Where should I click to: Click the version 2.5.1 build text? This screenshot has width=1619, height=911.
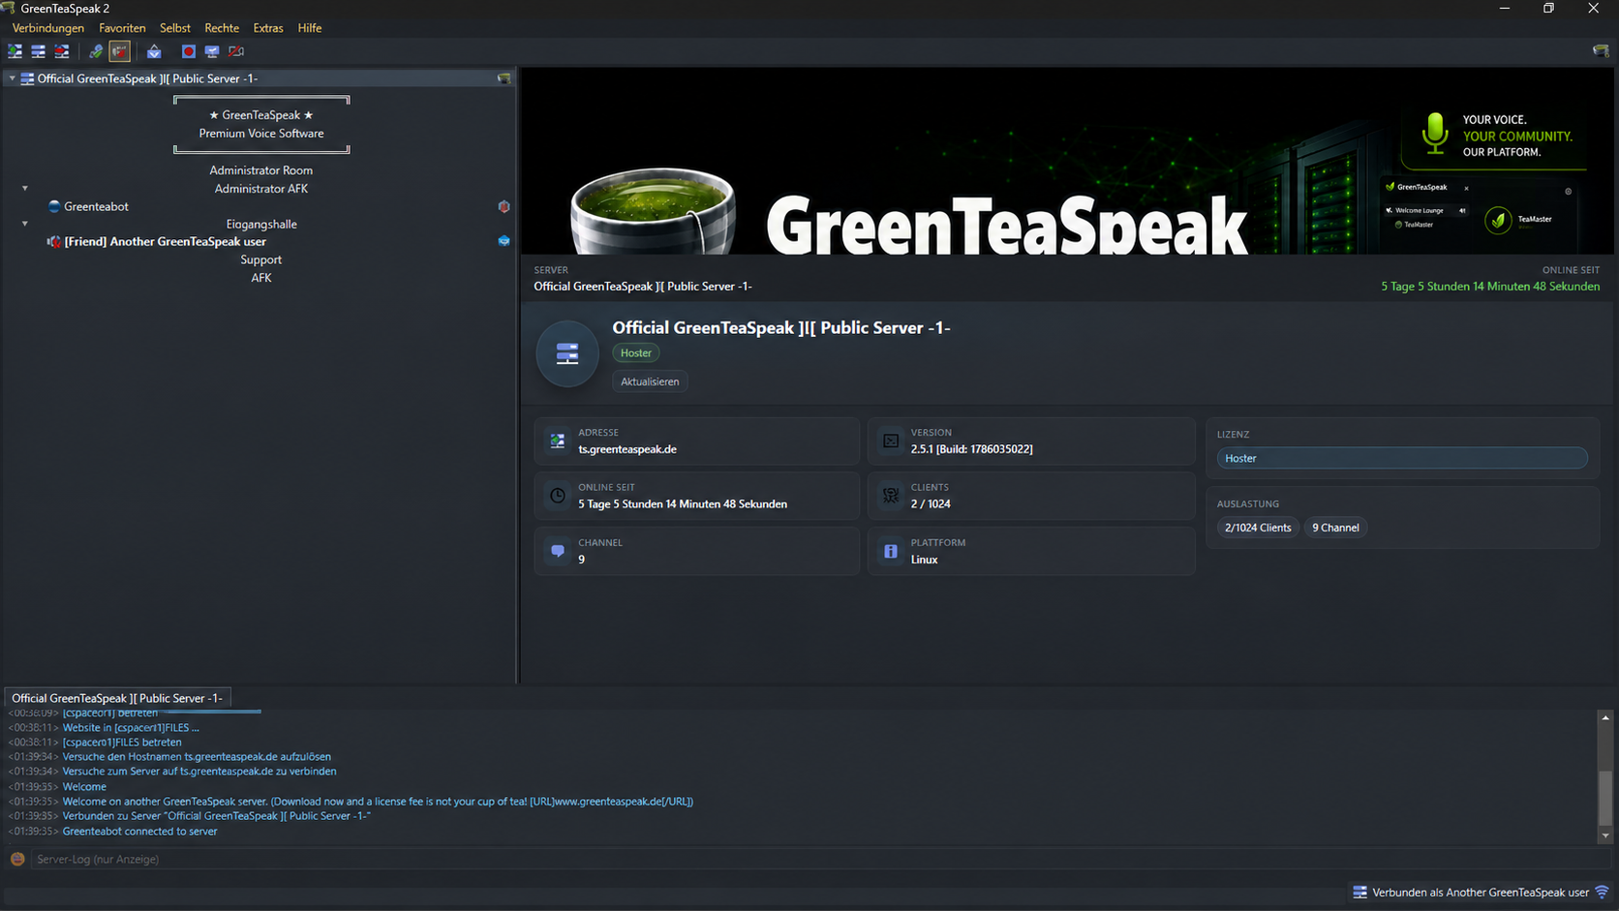pyautogui.click(x=971, y=449)
